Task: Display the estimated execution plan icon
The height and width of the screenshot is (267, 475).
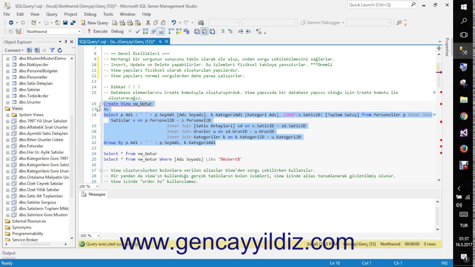Action: coord(145,32)
